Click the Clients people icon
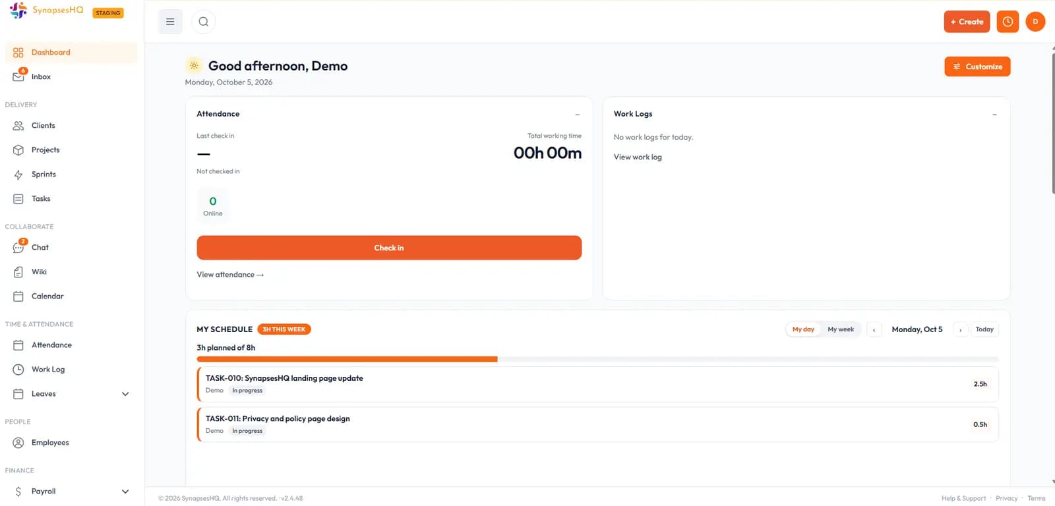The width and height of the screenshot is (1055, 506). 18,125
